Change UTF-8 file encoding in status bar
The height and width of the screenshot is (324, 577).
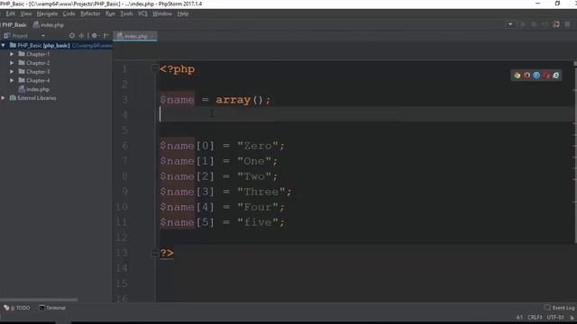pyautogui.click(x=555, y=318)
